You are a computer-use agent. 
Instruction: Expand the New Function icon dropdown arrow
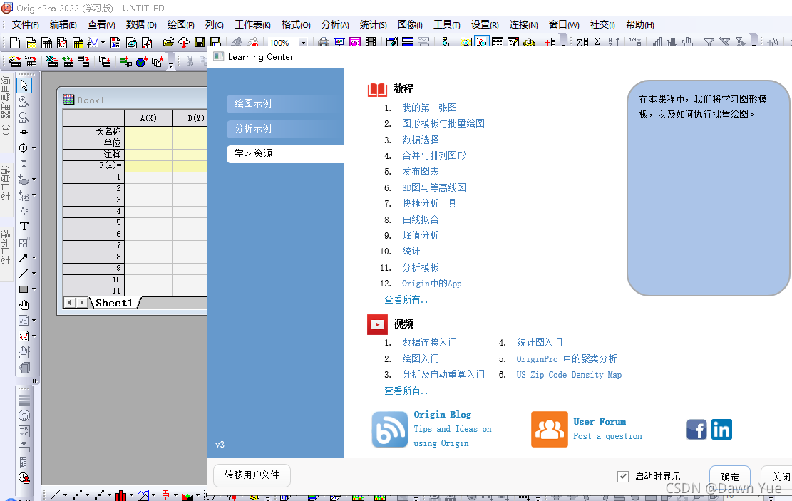point(103,43)
